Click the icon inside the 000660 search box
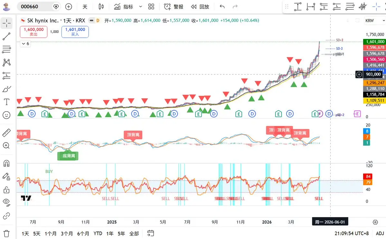Viewport: 386px width, 239px height. click(56, 7)
